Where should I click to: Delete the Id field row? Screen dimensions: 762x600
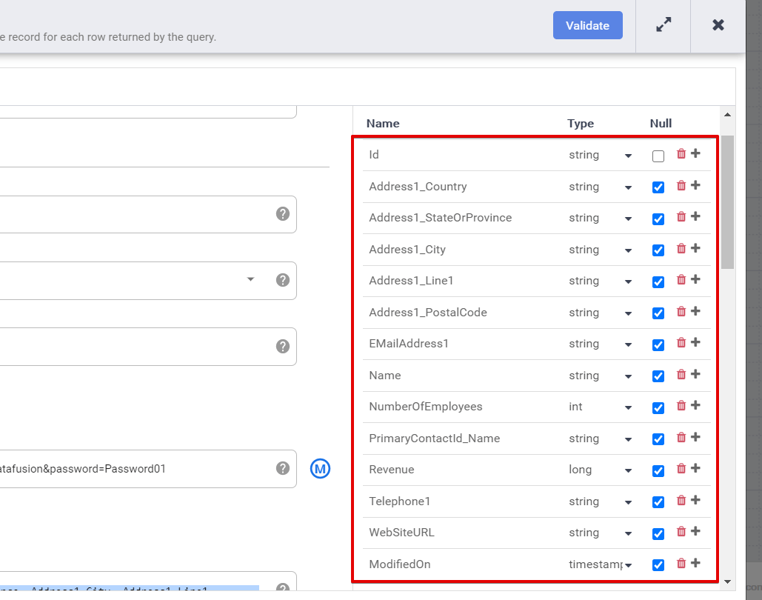681,153
